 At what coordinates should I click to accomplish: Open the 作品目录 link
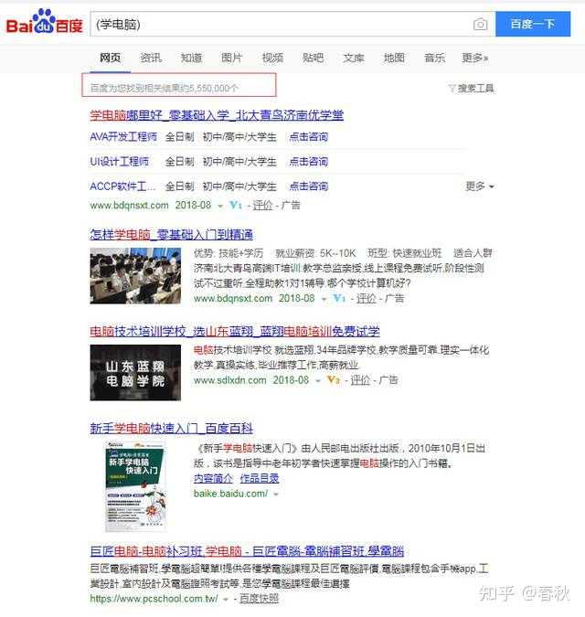coord(260,478)
